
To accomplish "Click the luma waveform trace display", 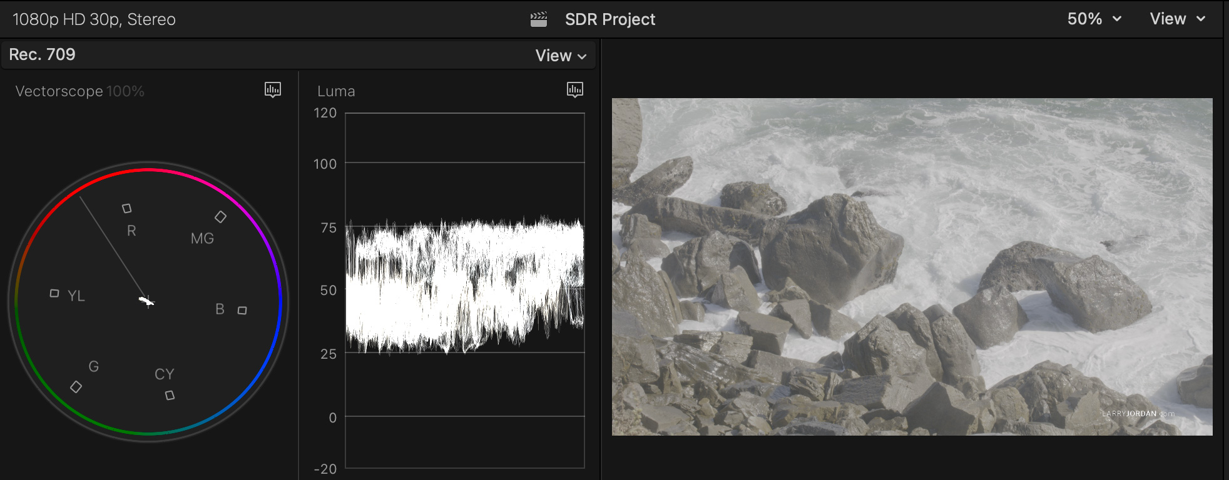I will 465,285.
